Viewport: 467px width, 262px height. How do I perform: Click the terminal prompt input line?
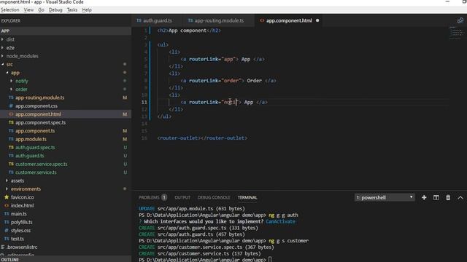click(205, 260)
